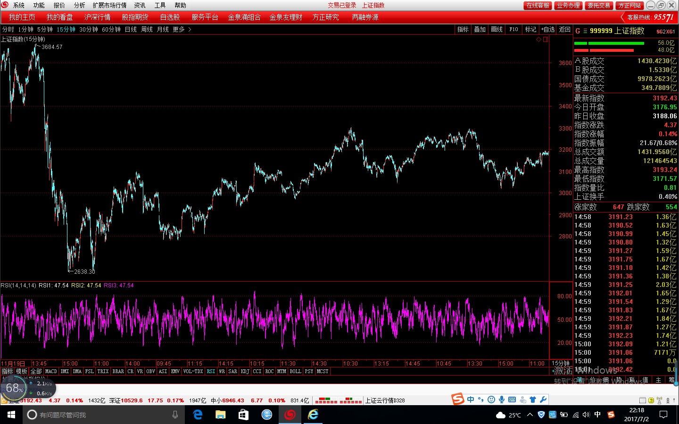
Task: Open the 系统 menu
Action: [x=19, y=5]
